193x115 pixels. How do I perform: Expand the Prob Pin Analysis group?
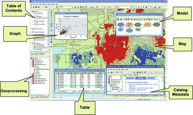click(31, 29)
